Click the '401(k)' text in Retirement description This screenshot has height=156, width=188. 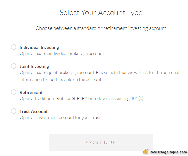[x=137, y=98]
